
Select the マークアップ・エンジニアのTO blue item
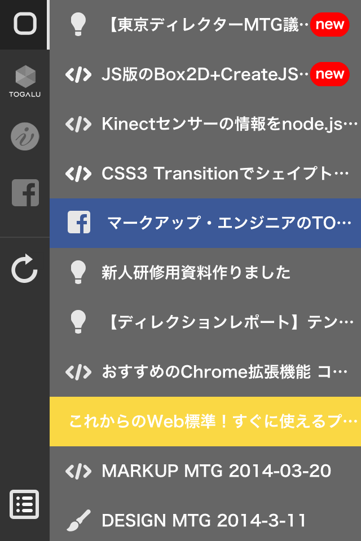click(205, 223)
